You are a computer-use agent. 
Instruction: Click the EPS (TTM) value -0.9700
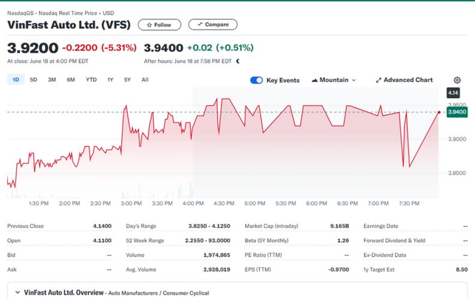(338, 269)
